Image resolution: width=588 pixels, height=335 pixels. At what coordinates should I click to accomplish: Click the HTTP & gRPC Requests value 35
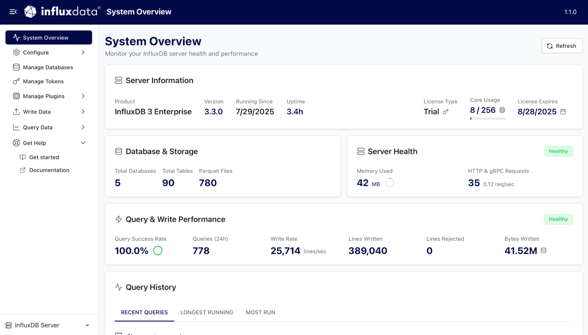pyautogui.click(x=474, y=183)
